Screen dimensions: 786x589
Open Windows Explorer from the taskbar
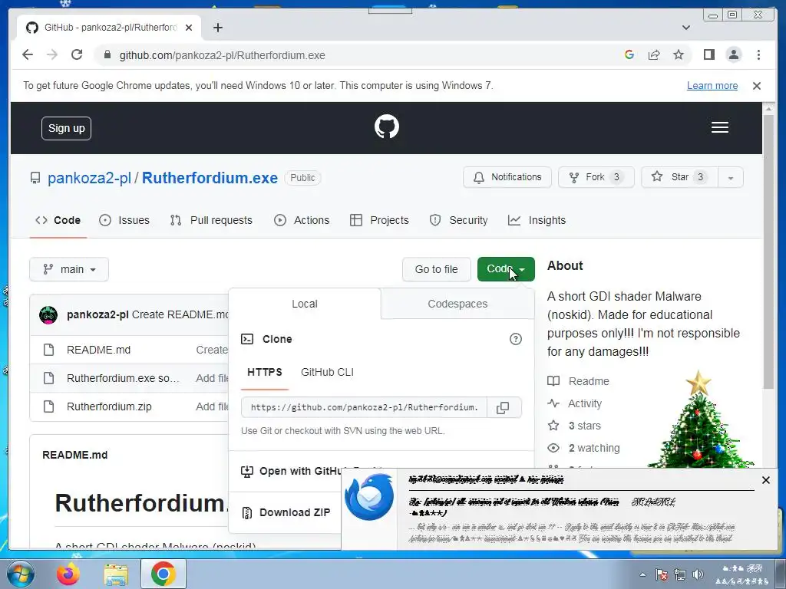(116, 574)
